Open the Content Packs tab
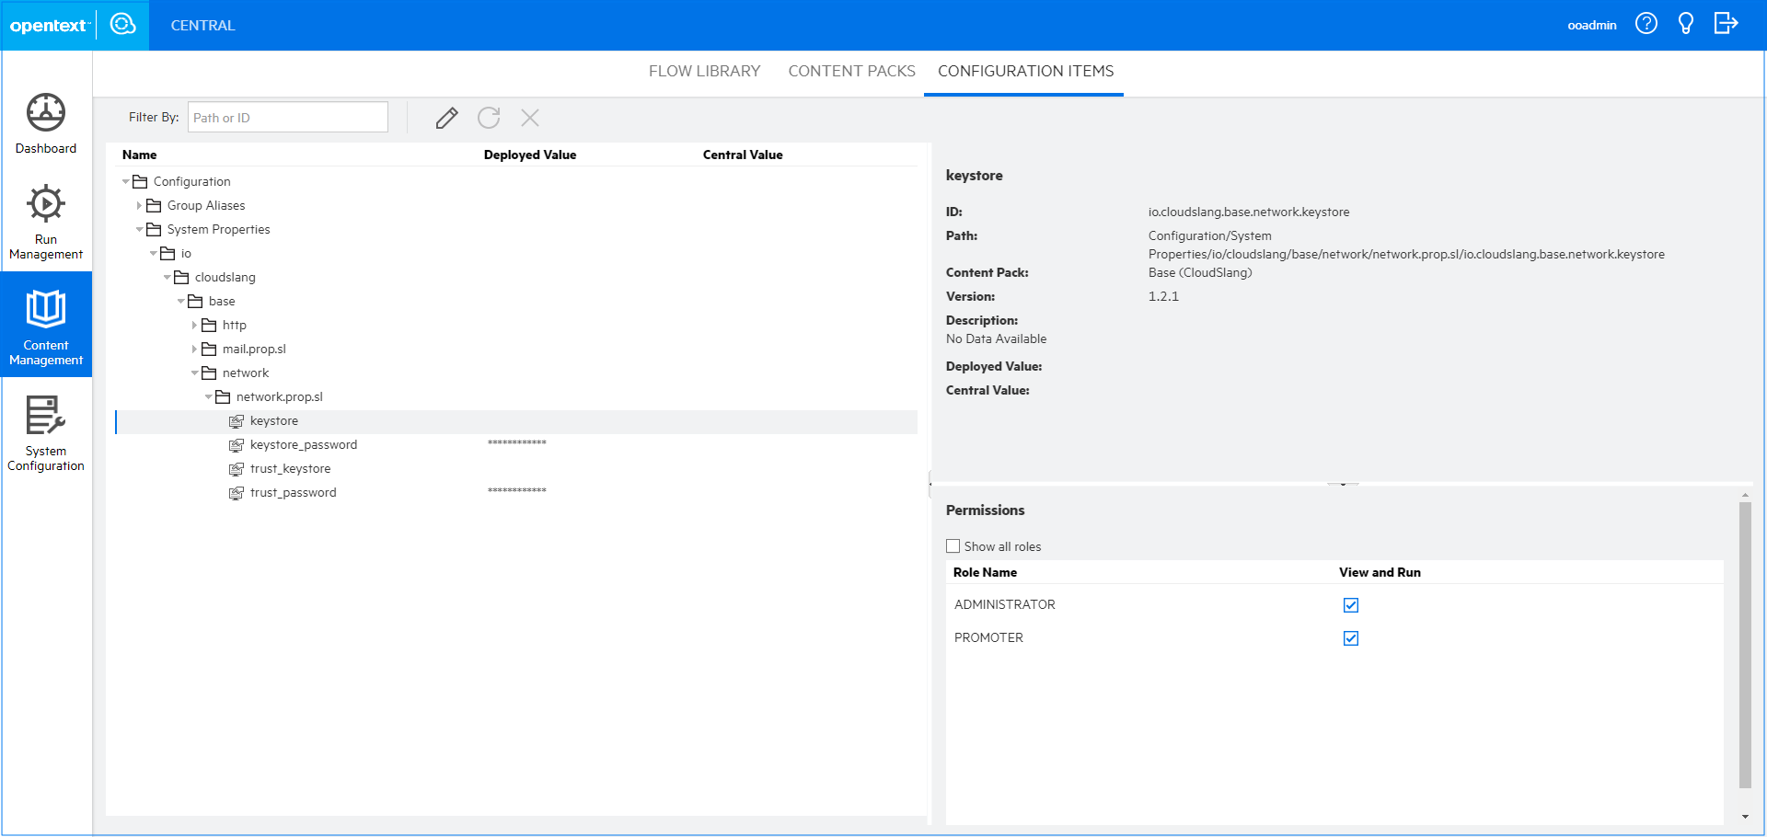The width and height of the screenshot is (1767, 837). 851,71
